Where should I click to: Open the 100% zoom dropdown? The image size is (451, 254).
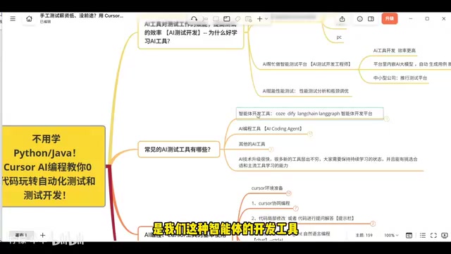coord(391,235)
